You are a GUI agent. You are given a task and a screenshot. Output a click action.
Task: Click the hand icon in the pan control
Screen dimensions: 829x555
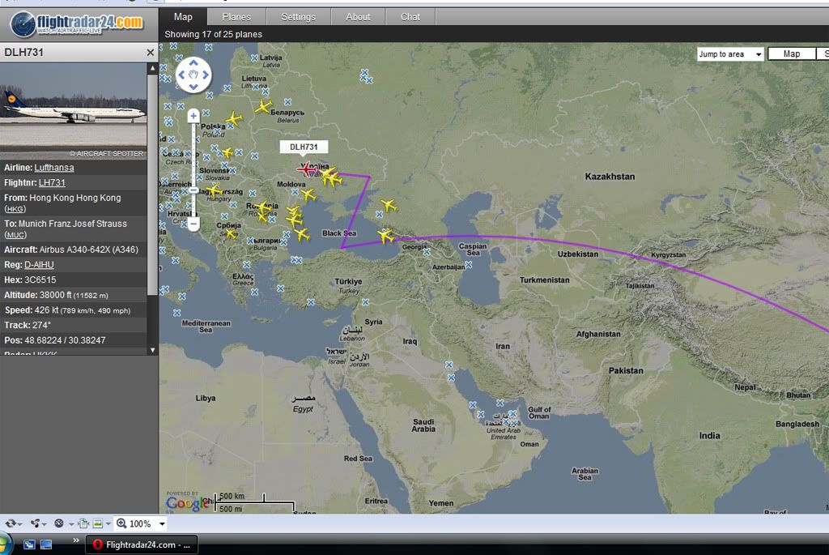[193, 75]
